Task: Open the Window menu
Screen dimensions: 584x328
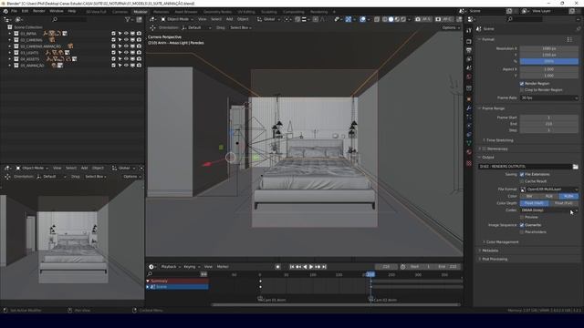Action: (x=57, y=11)
